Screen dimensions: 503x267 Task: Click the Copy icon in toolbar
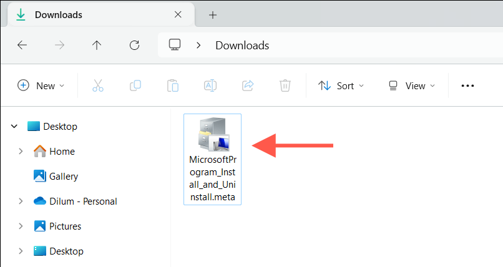tap(135, 85)
